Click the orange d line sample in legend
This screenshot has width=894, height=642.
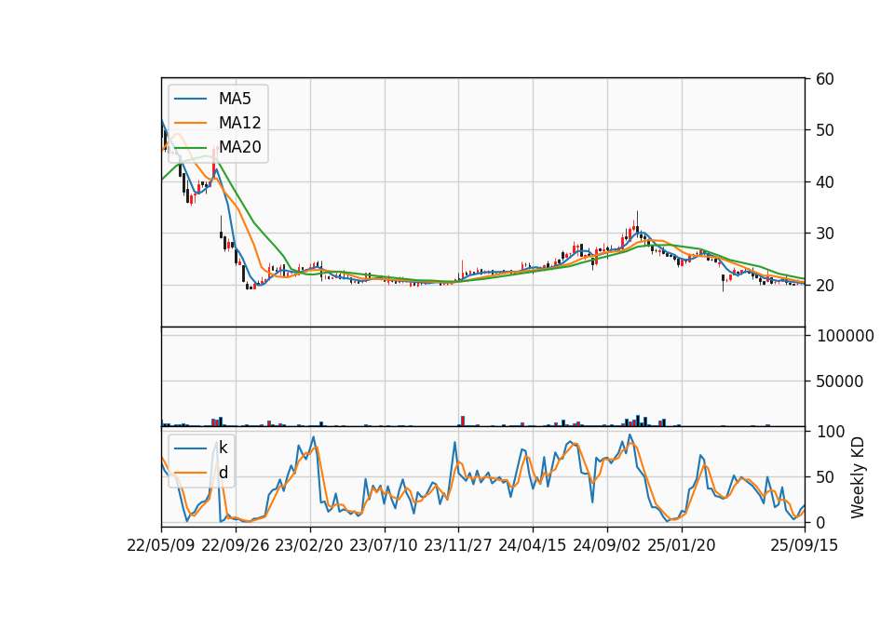coord(190,473)
